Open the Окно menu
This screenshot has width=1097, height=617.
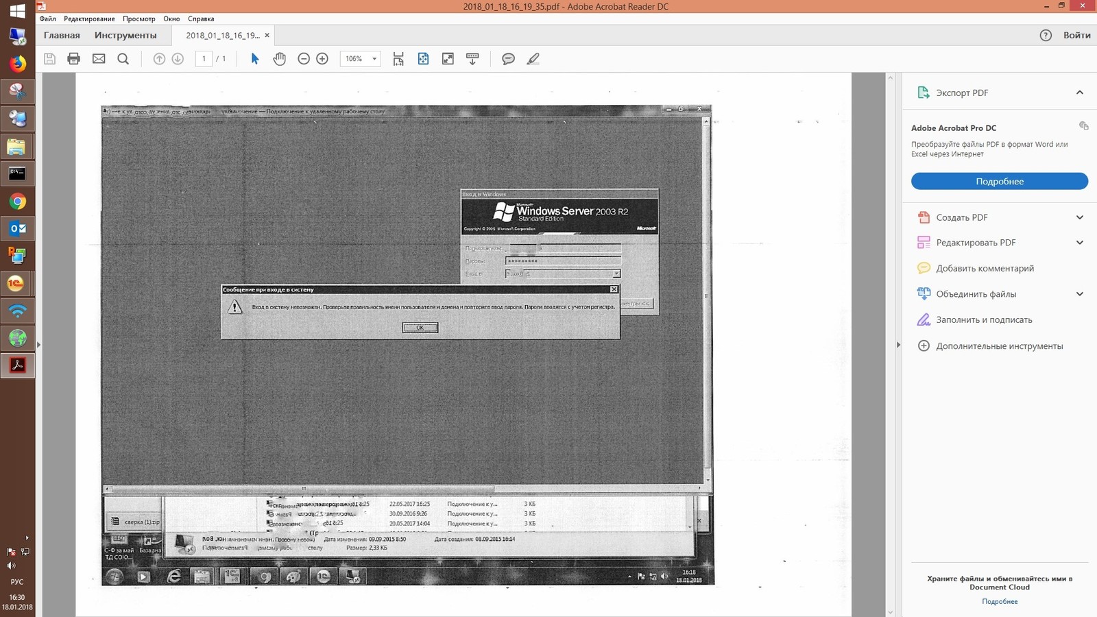pyautogui.click(x=171, y=19)
